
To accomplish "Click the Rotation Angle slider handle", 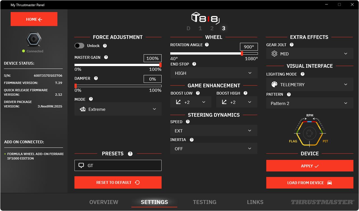I will click(242, 53).
